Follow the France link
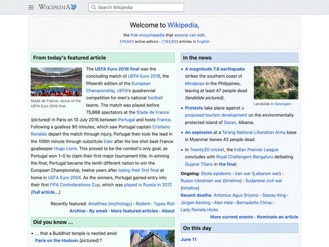 [164, 120]
